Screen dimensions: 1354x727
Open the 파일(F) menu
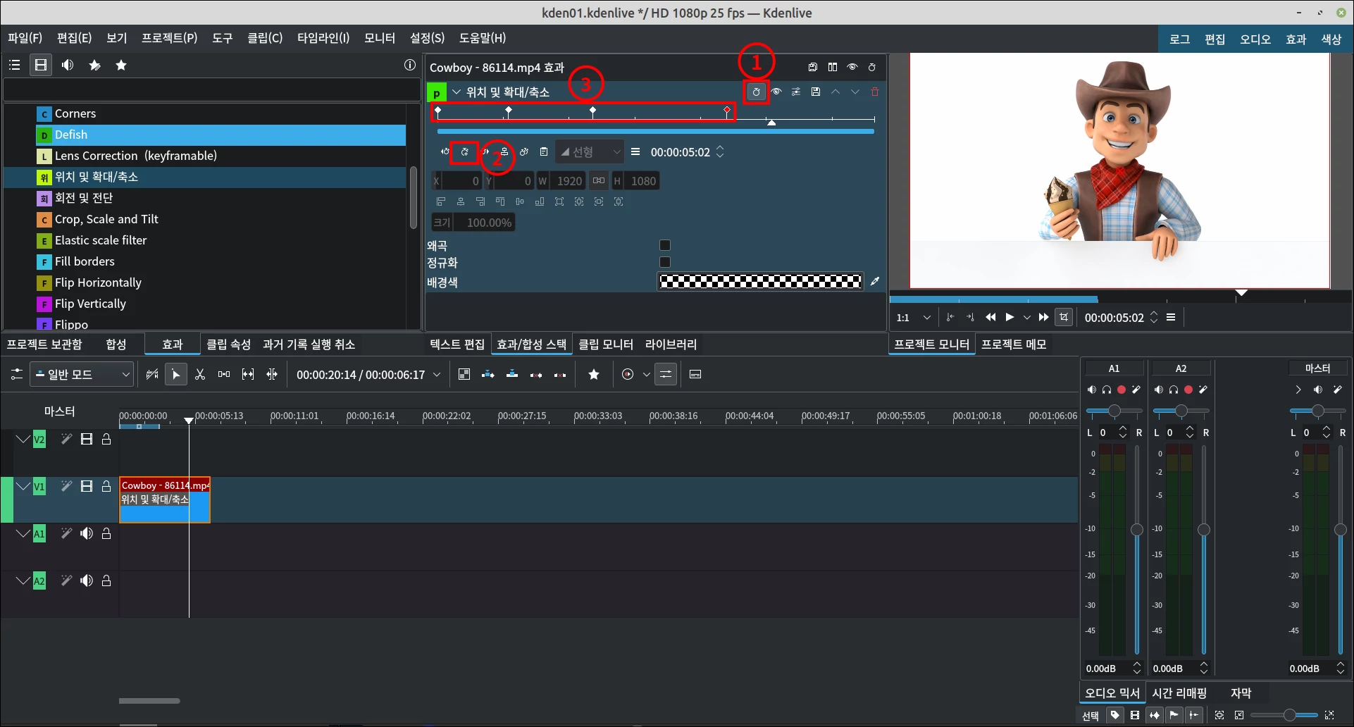(25, 38)
